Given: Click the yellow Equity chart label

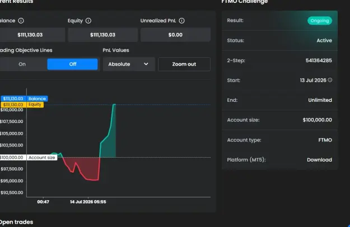Looking at the screenshot, I should [x=22, y=105].
